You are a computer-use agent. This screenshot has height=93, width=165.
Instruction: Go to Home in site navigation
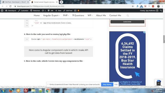point(37,16)
